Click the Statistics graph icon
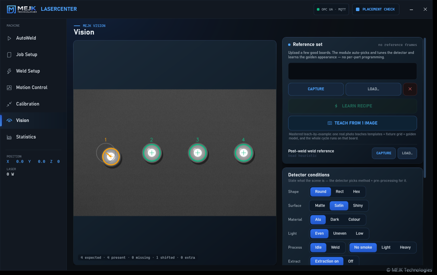The height and width of the screenshot is (275, 437). [x=9, y=137]
